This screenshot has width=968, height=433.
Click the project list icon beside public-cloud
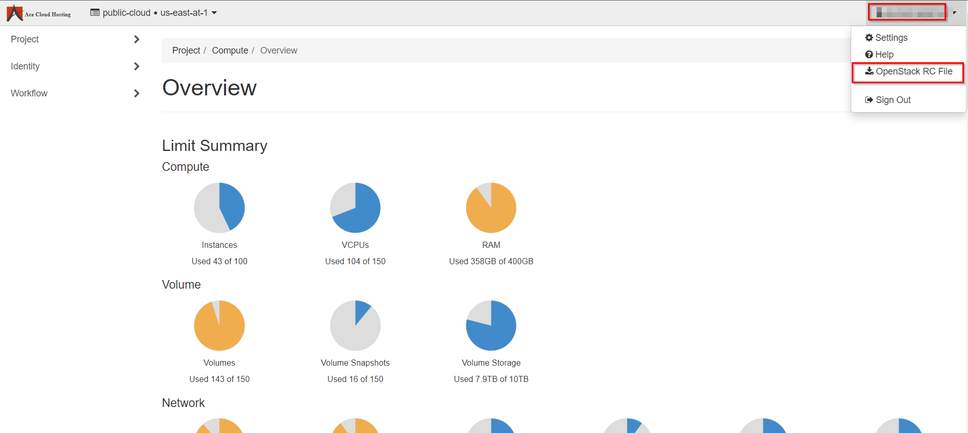click(x=95, y=13)
